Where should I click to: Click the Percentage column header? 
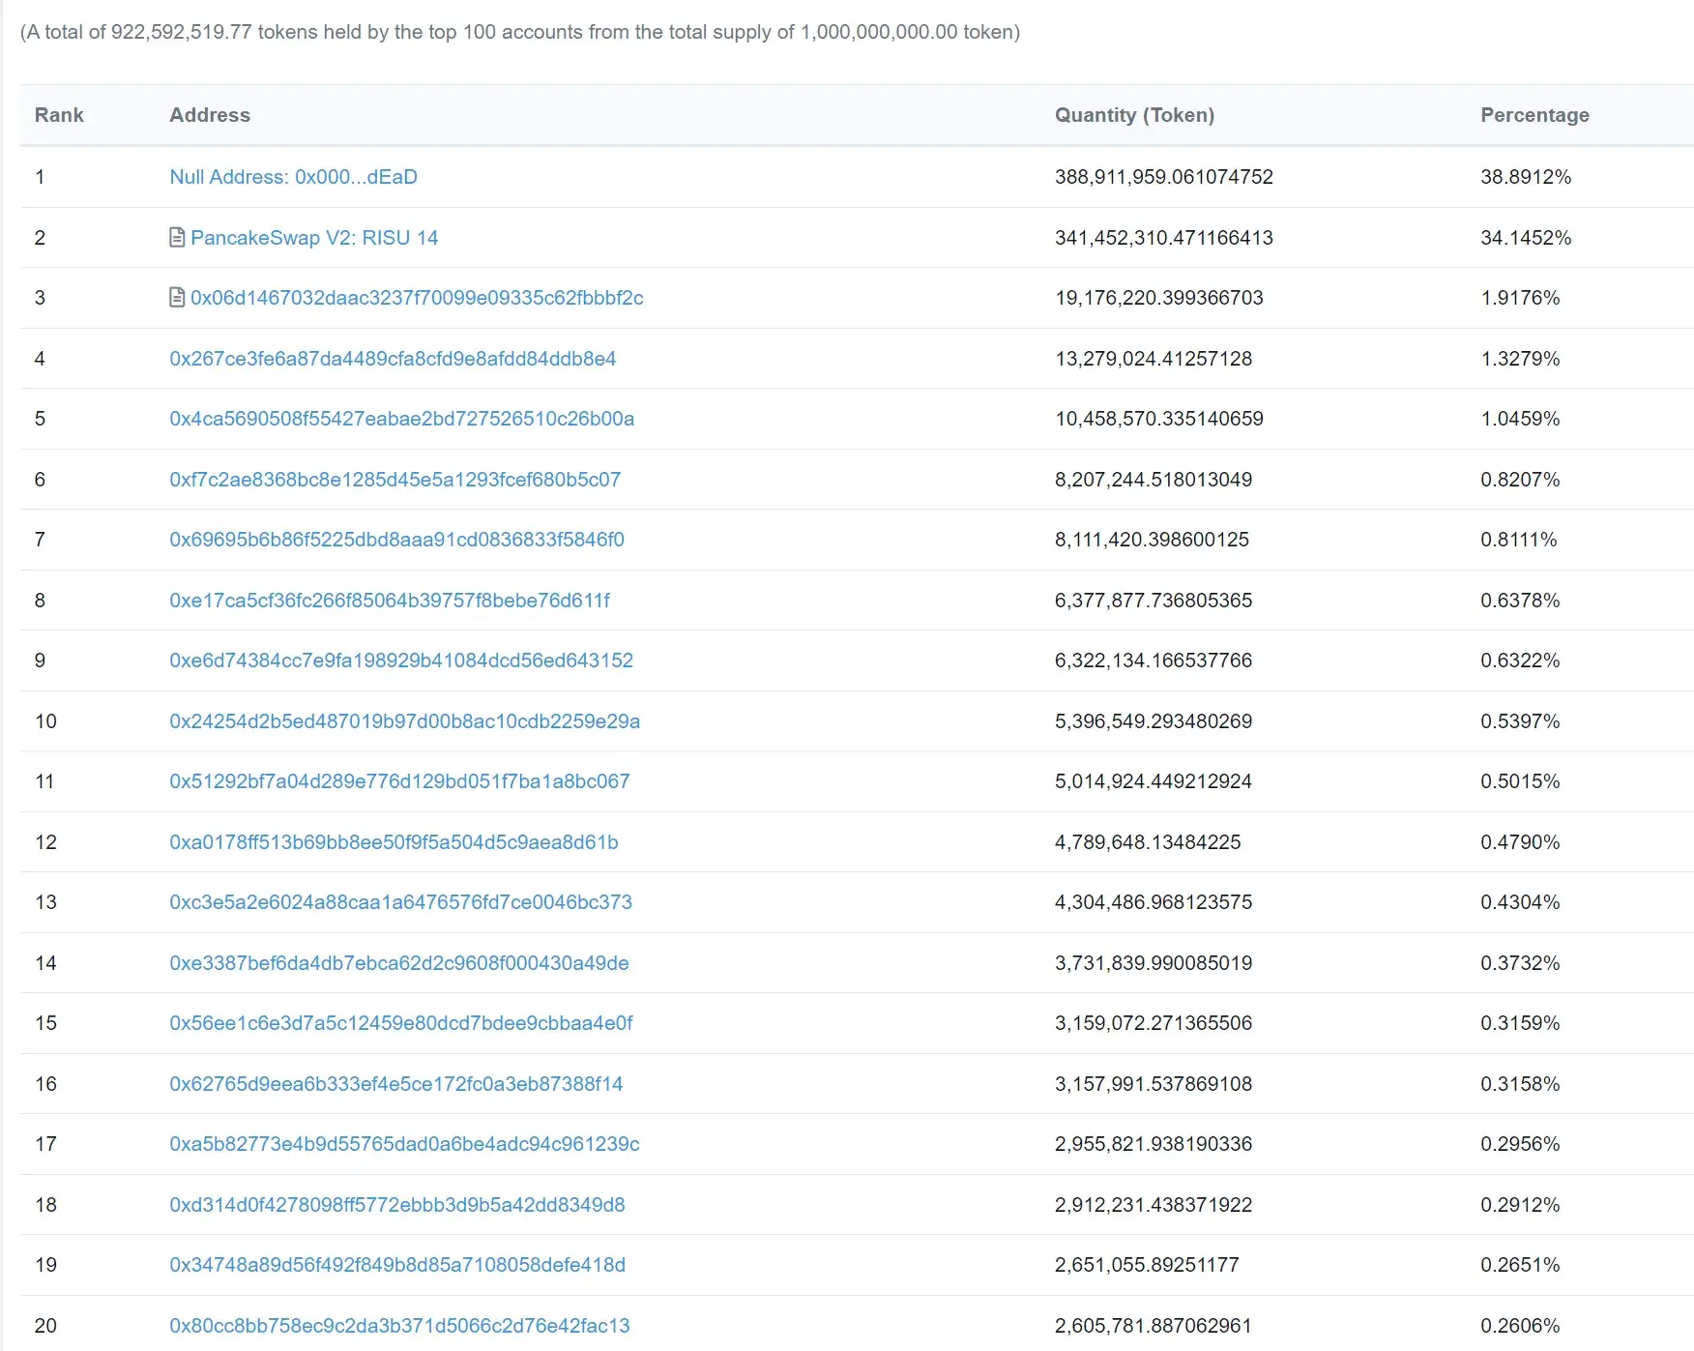(x=1534, y=115)
